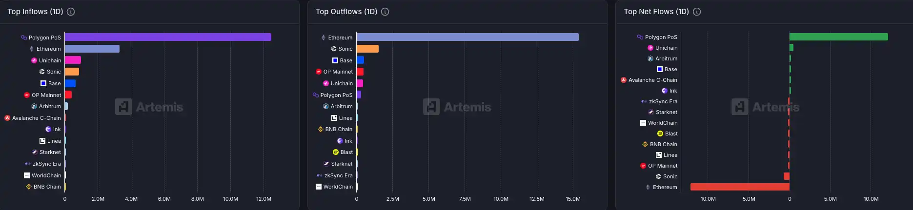Screen dimensions: 913x210
Task: Click the info icon beside Top Inflows (1D)
Action: [71, 12]
